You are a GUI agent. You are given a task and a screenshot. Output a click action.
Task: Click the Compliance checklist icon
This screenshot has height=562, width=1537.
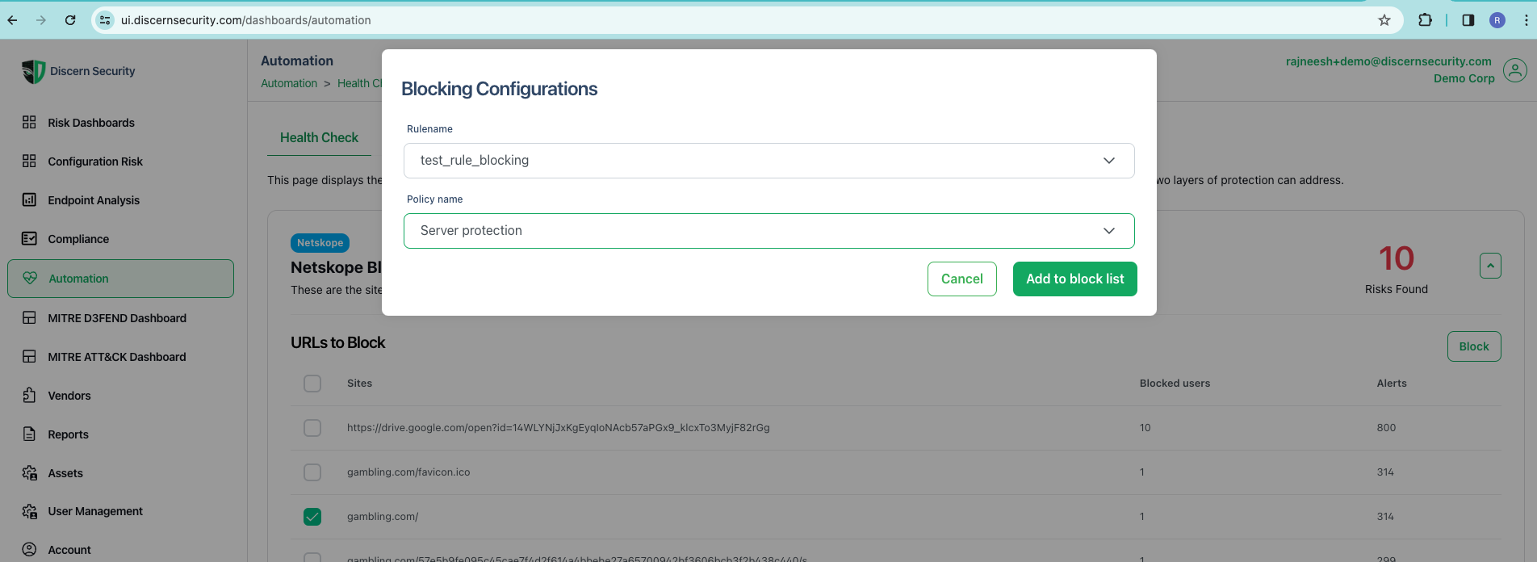click(x=29, y=238)
